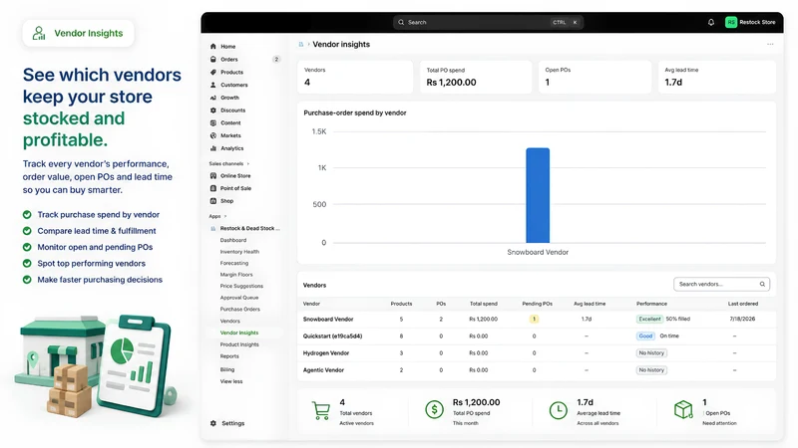Open the Hydrogen Vendor row
Viewport: 798px width, 448px height.
click(537, 353)
